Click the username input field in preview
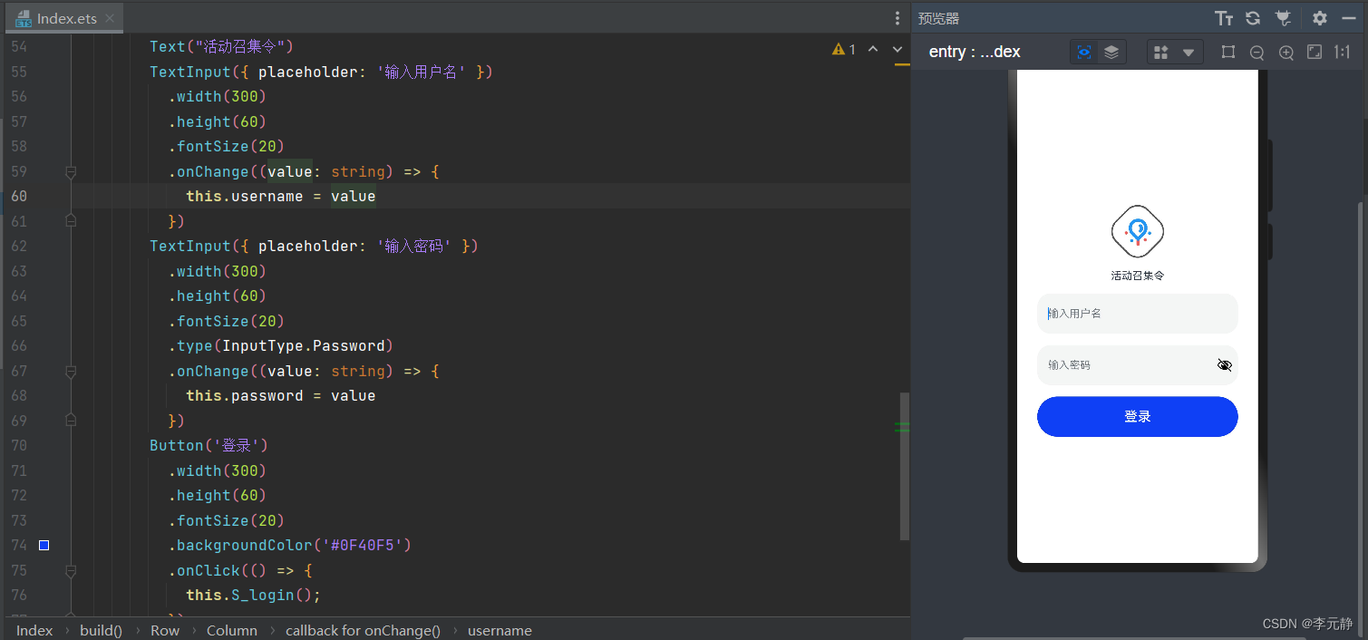This screenshot has height=640, width=1368. click(1137, 314)
